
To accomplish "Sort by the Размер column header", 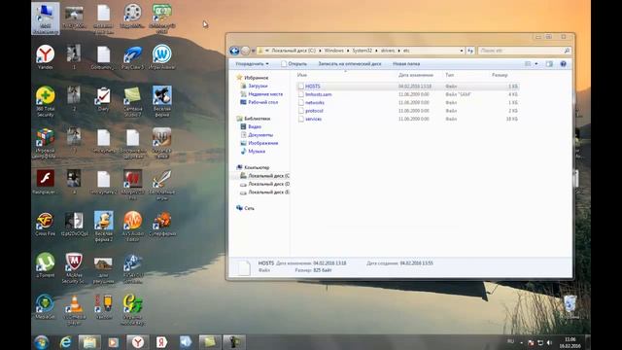I will click(x=500, y=75).
